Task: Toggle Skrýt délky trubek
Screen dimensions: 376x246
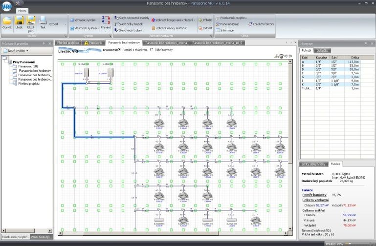Action: click(x=129, y=24)
